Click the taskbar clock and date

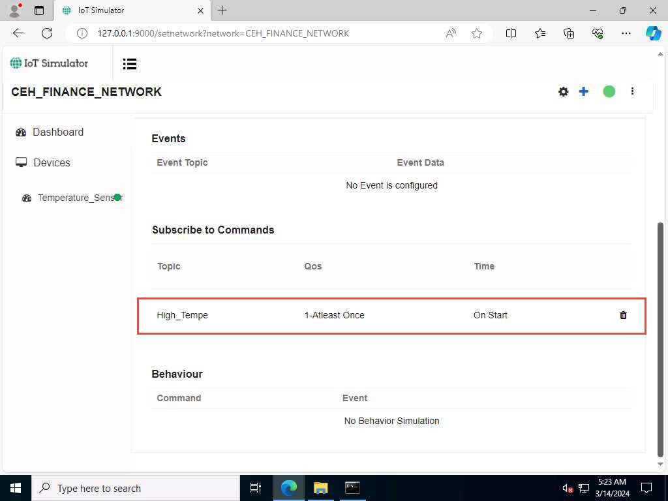point(612,488)
